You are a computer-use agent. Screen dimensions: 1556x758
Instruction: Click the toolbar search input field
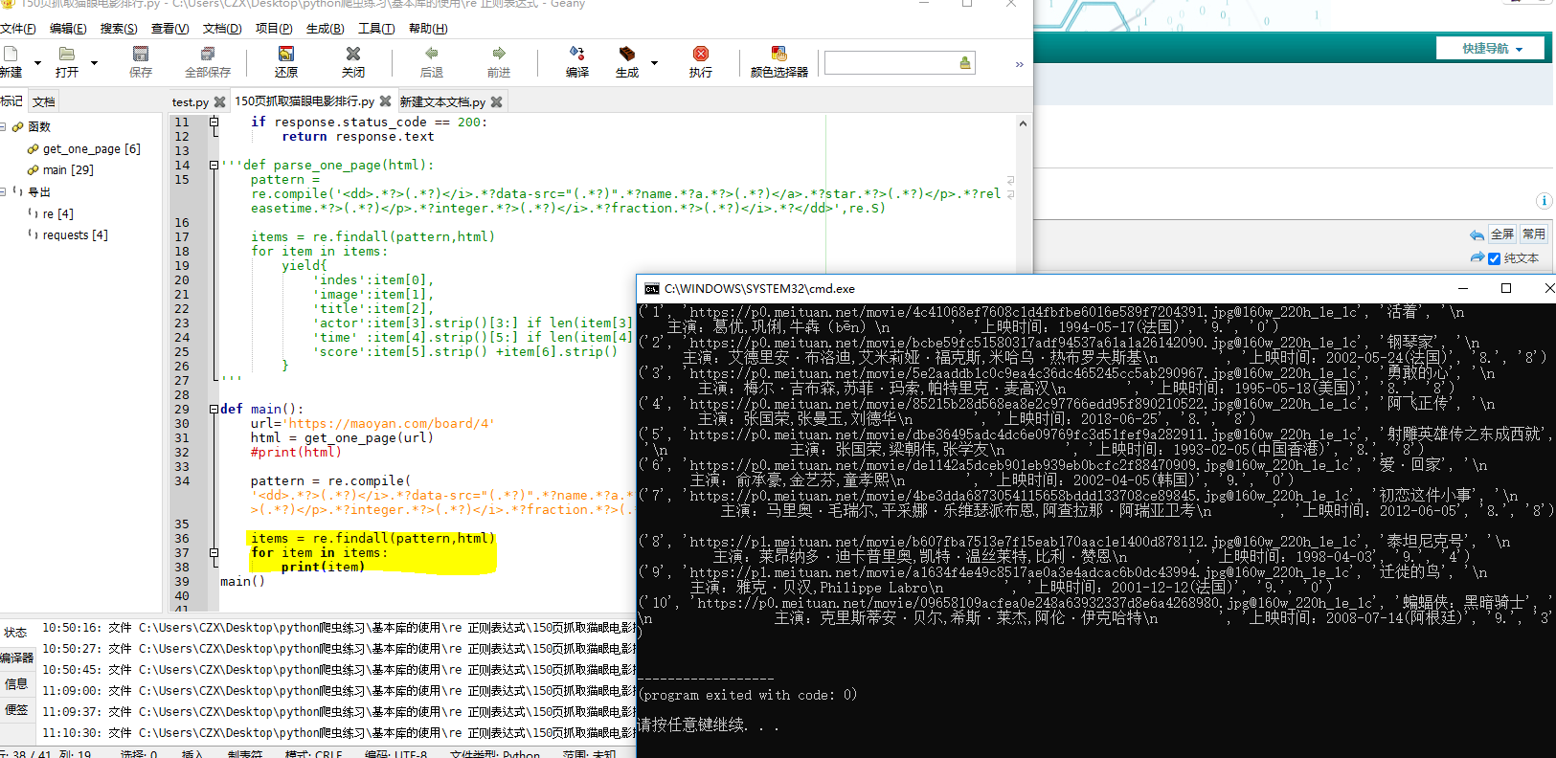pyautogui.click(x=891, y=63)
